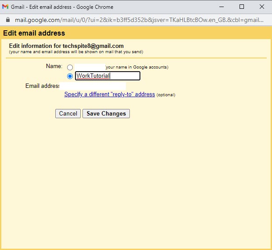Close the Edit email address window
Image resolution: width=272 pixels, height=250 pixels.
[x=262, y=7]
